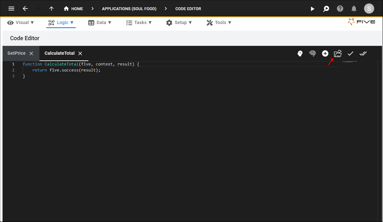Expand the Setup menu
Image resolution: width=383 pixels, height=222 pixels.
click(179, 22)
